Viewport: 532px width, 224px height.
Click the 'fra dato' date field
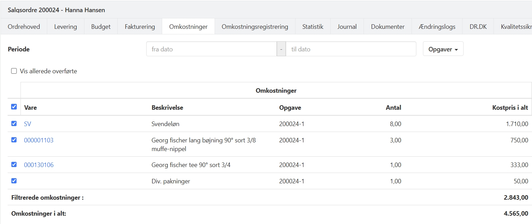tap(211, 49)
